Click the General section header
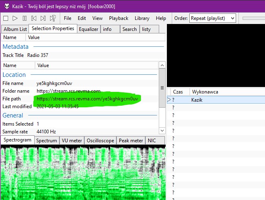The height and width of the screenshot is (200, 265). (13, 115)
